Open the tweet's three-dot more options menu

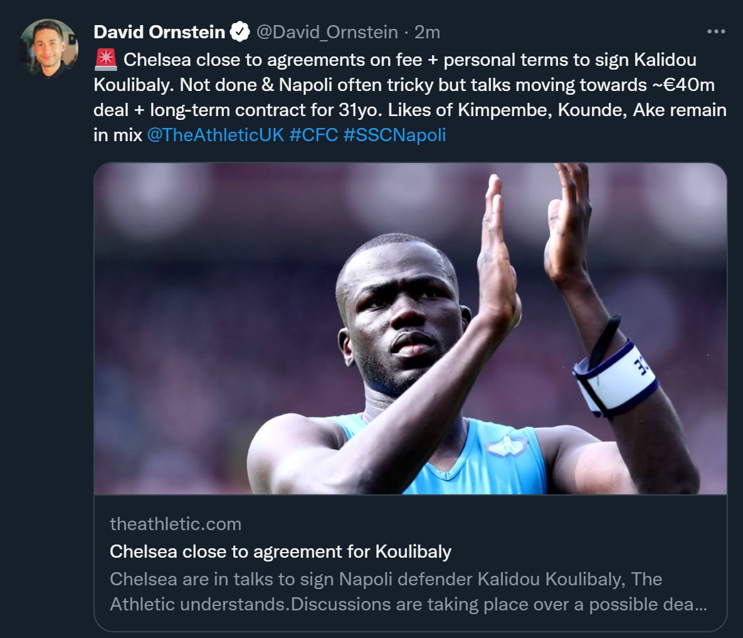tap(715, 31)
